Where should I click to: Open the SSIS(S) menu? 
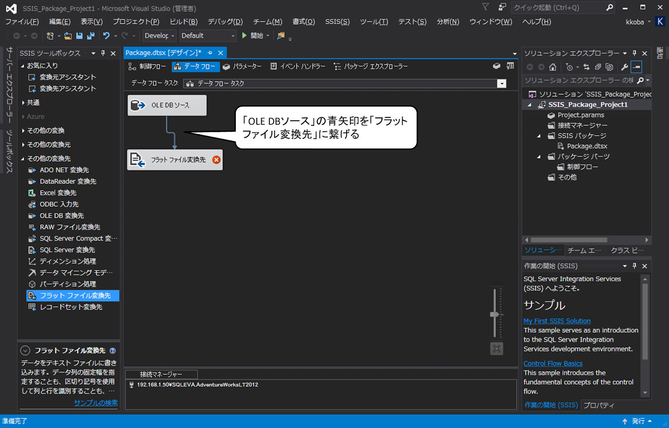pyautogui.click(x=337, y=22)
